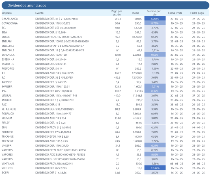Select the 'DIVIDENDO EVEN 19 $ 3,19579589039137' event

(x=60, y=46)
